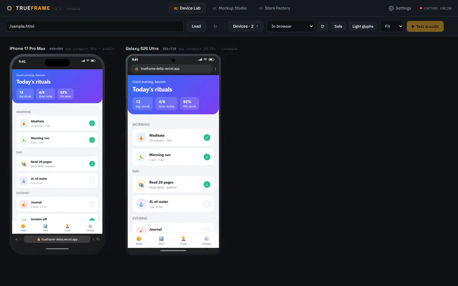Click the Test & audit button
Image resolution: width=458 pixels, height=286 pixels.
point(425,26)
